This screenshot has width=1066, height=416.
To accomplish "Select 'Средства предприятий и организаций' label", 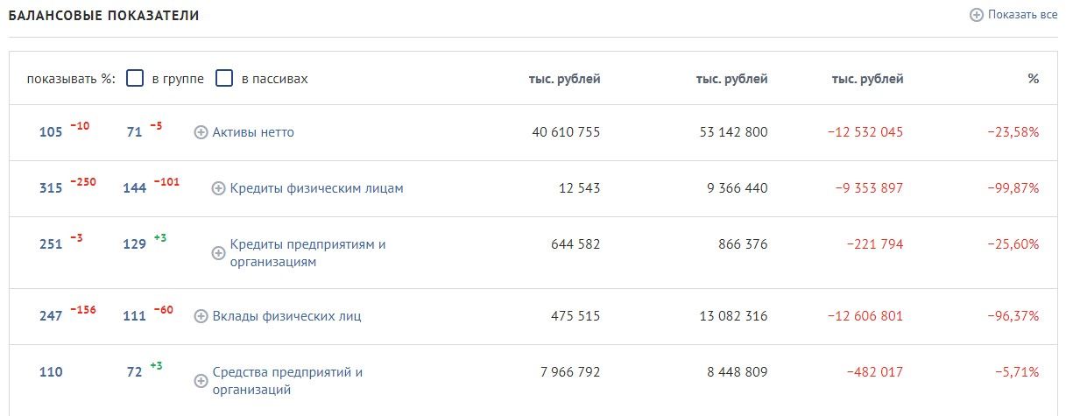I will point(287,381).
